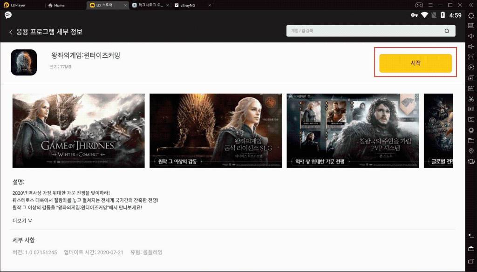Click the yellow 시작 button
The width and height of the screenshot is (477, 272).
coord(416,63)
